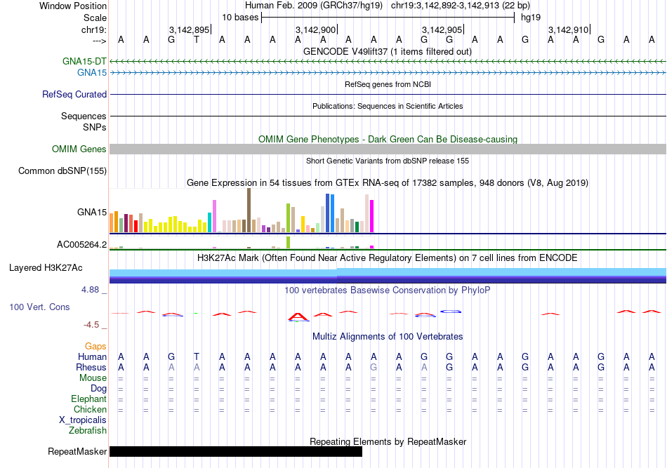This screenshot has width=667, height=468.
Task: Click the GENCODE V49lift37 track title
Action: [x=388, y=52]
